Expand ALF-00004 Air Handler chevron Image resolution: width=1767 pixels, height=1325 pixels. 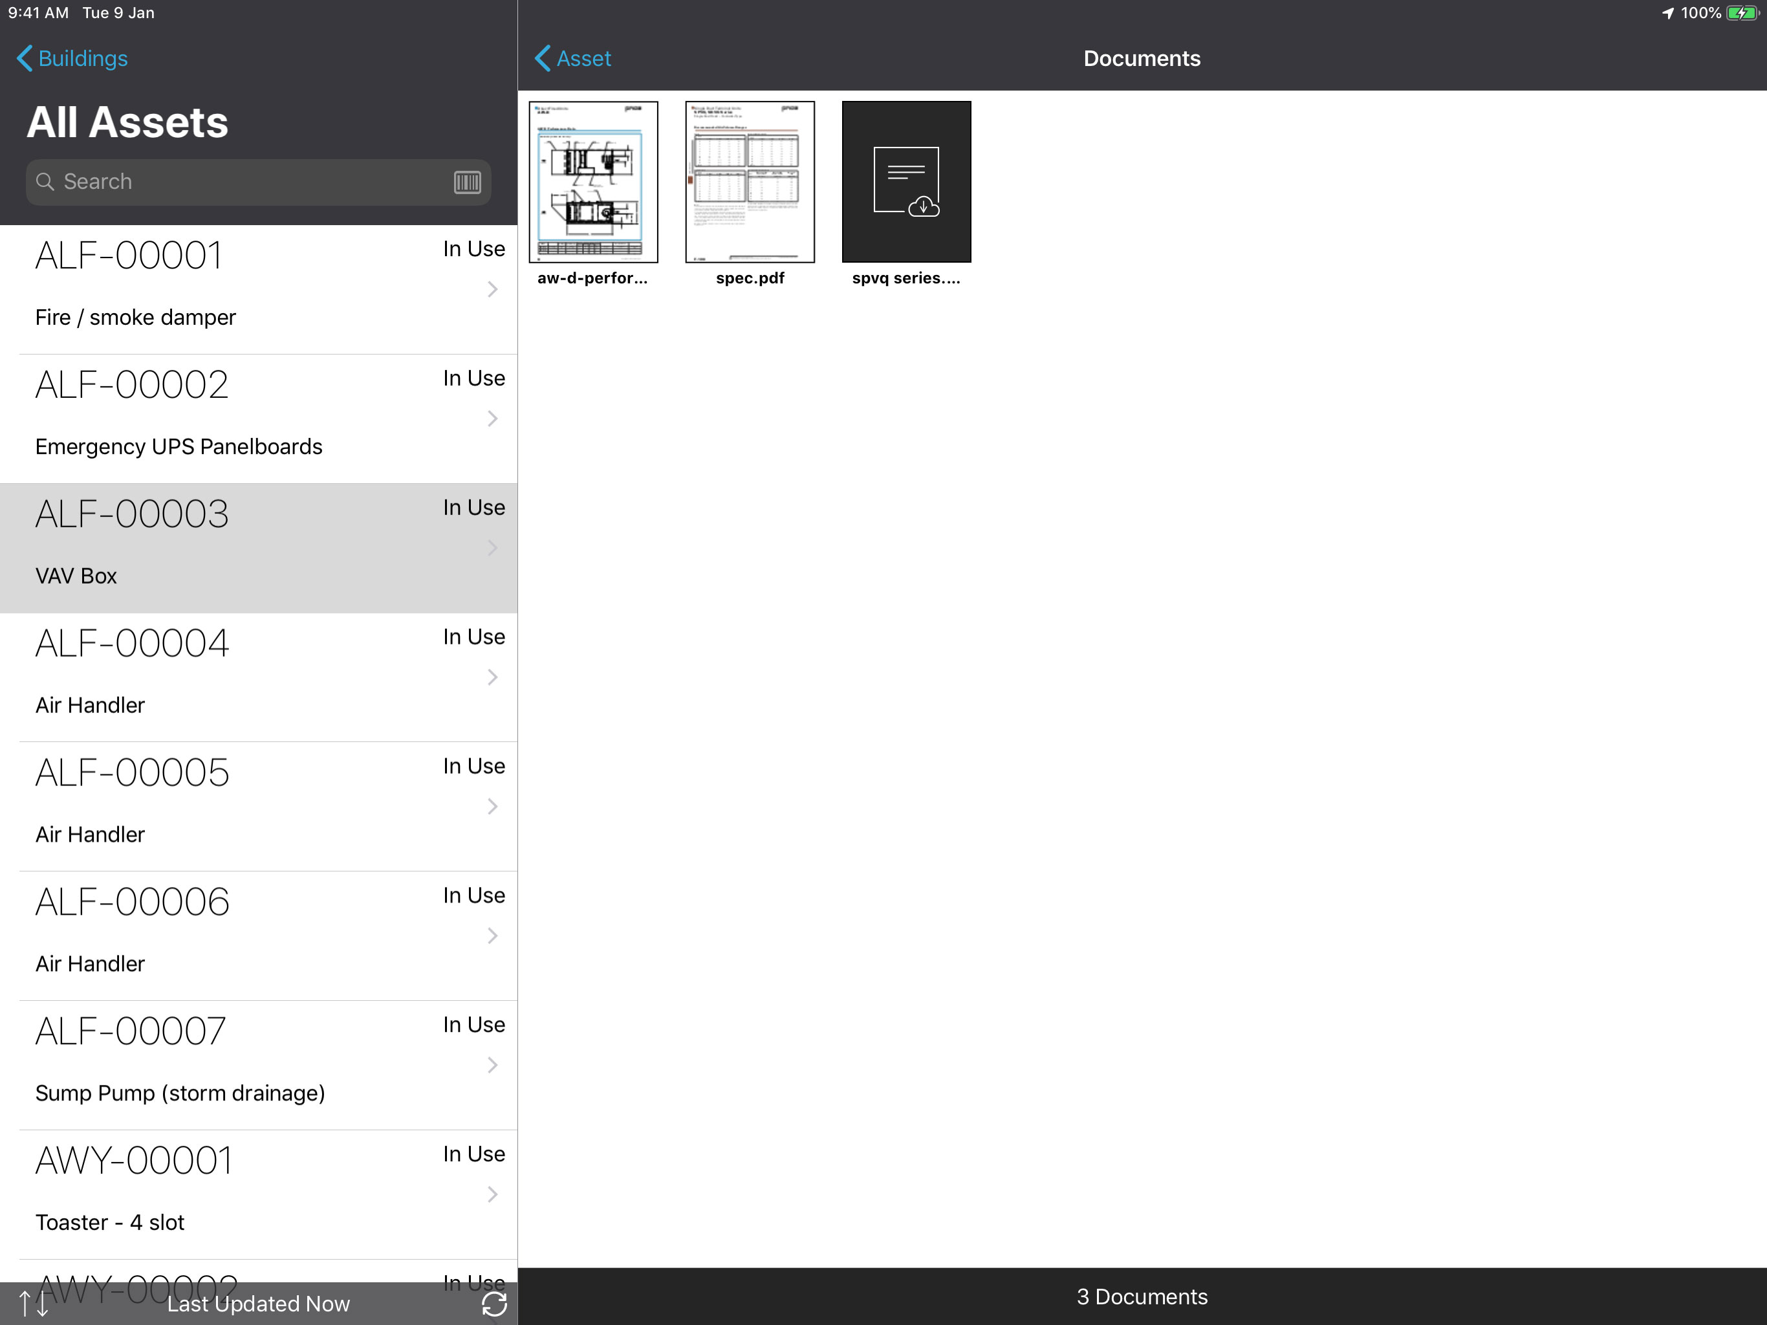(492, 677)
